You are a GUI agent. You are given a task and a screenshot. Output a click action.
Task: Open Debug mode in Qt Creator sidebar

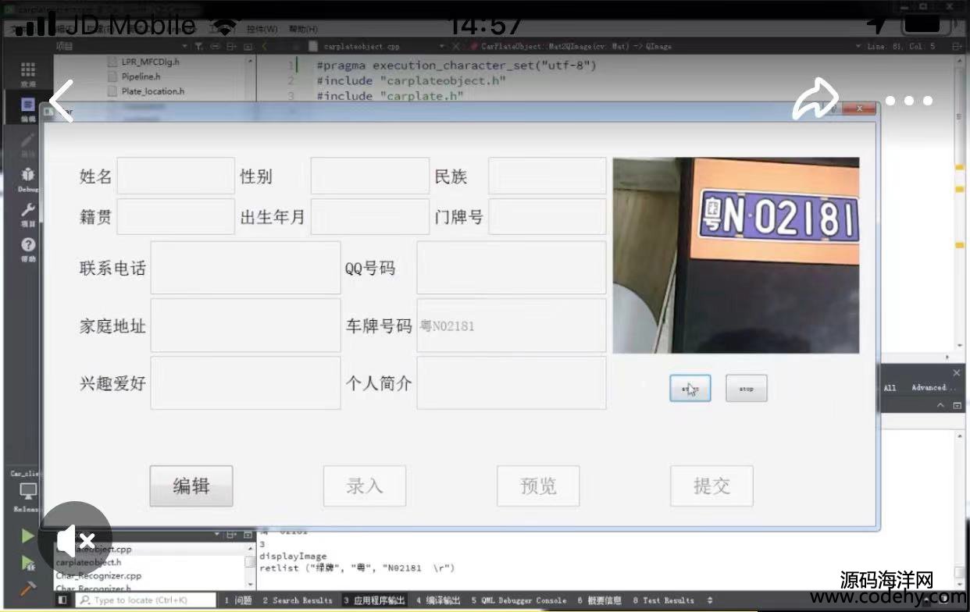[x=28, y=180]
